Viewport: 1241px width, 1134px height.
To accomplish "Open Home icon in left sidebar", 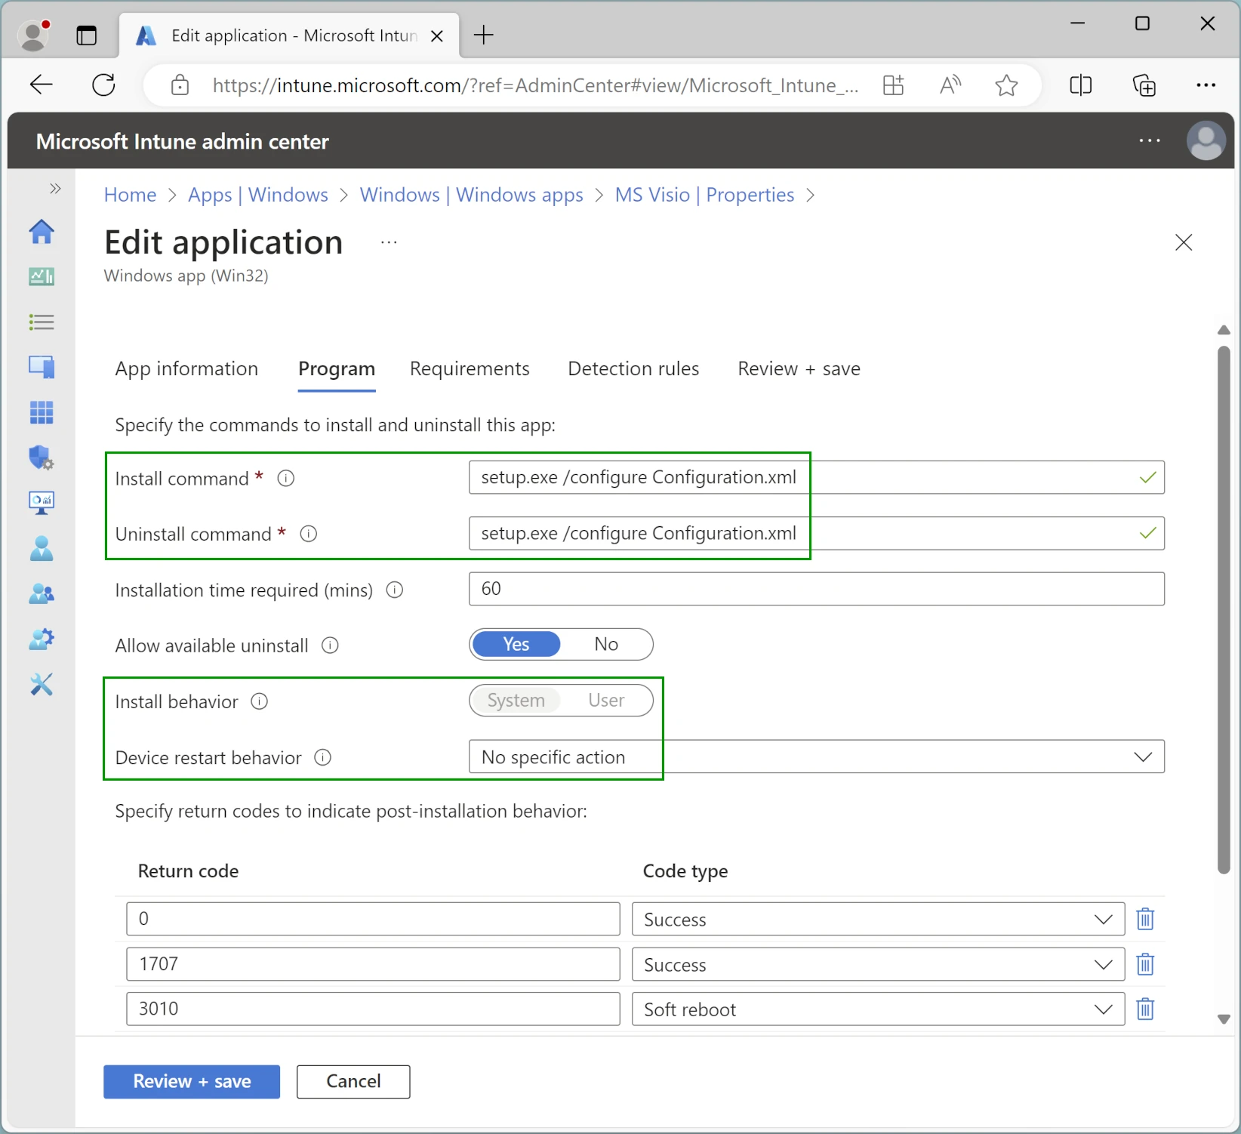I will pos(42,232).
